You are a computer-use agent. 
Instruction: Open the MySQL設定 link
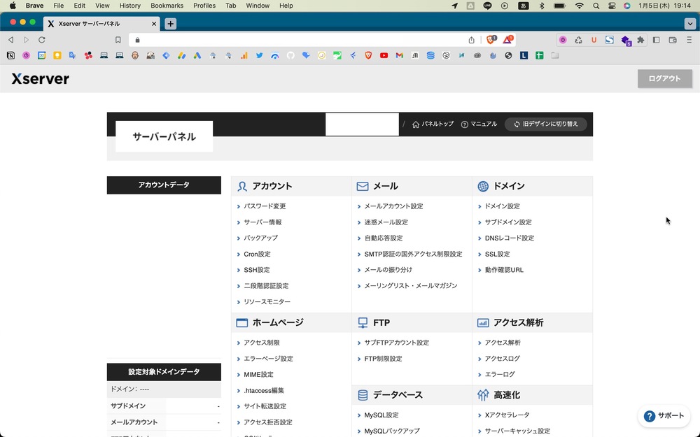381,415
